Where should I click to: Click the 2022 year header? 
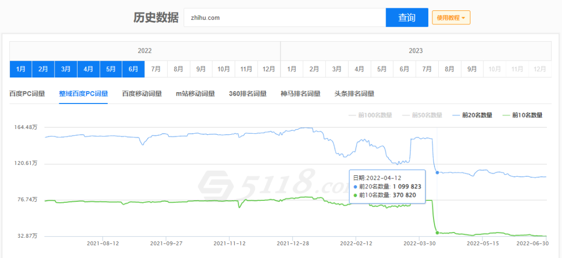coord(145,51)
